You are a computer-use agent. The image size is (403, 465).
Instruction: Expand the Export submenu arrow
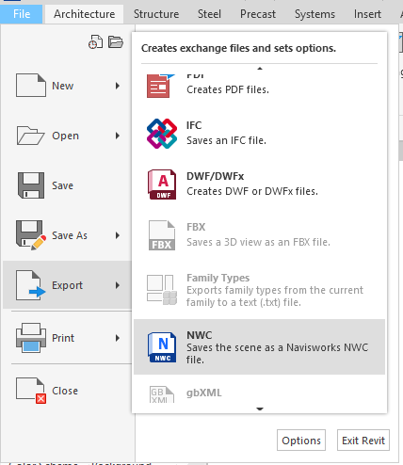tap(118, 285)
